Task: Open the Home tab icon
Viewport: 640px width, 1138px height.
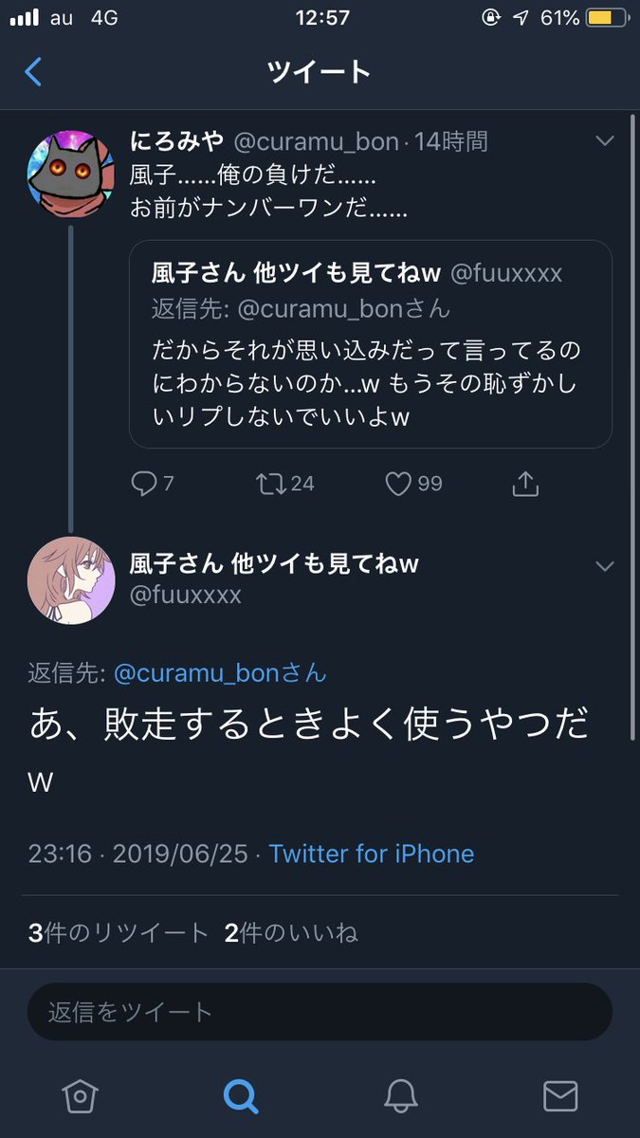Action: click(x=80, y=1097)
